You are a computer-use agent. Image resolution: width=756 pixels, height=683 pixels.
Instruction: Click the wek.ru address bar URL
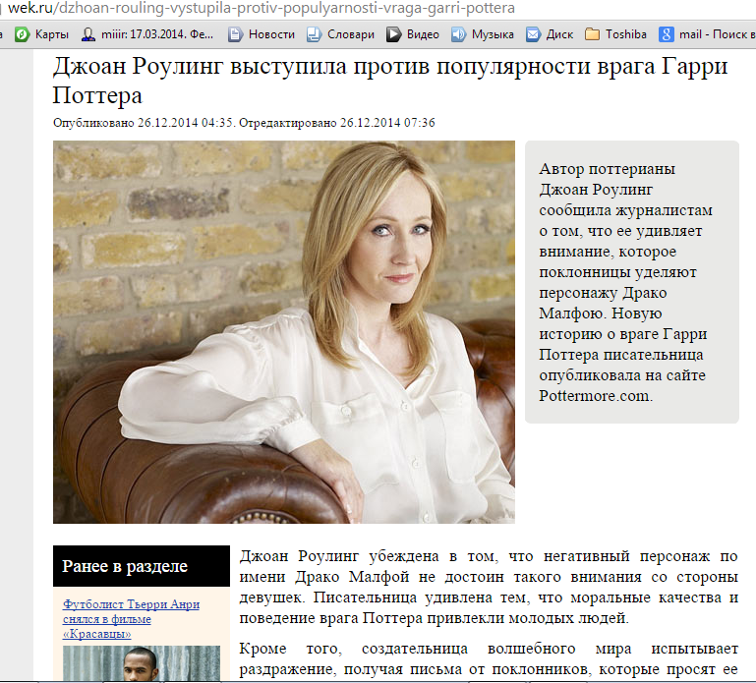pos(262,8)
